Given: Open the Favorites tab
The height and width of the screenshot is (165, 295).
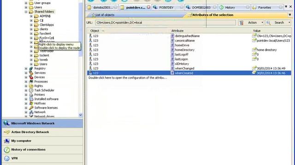Looking at the screenshot, I should coord(267,7).
